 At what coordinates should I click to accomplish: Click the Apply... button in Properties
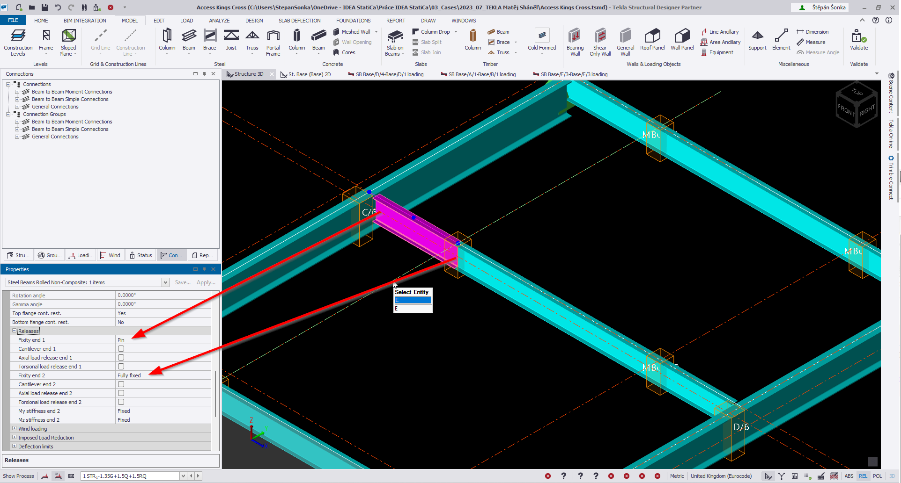[206, 282]
